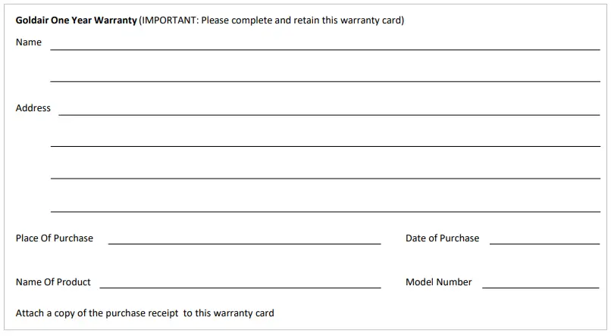Screen dimensions: 611x336
Task: Click the Name field label
Action: pos(29,42)
